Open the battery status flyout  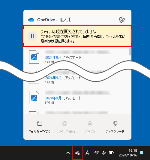pos(111,153)
